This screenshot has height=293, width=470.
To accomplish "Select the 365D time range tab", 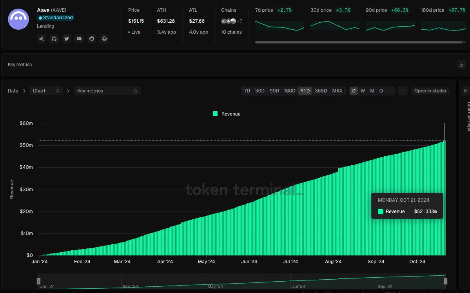I will pos(321,91).
